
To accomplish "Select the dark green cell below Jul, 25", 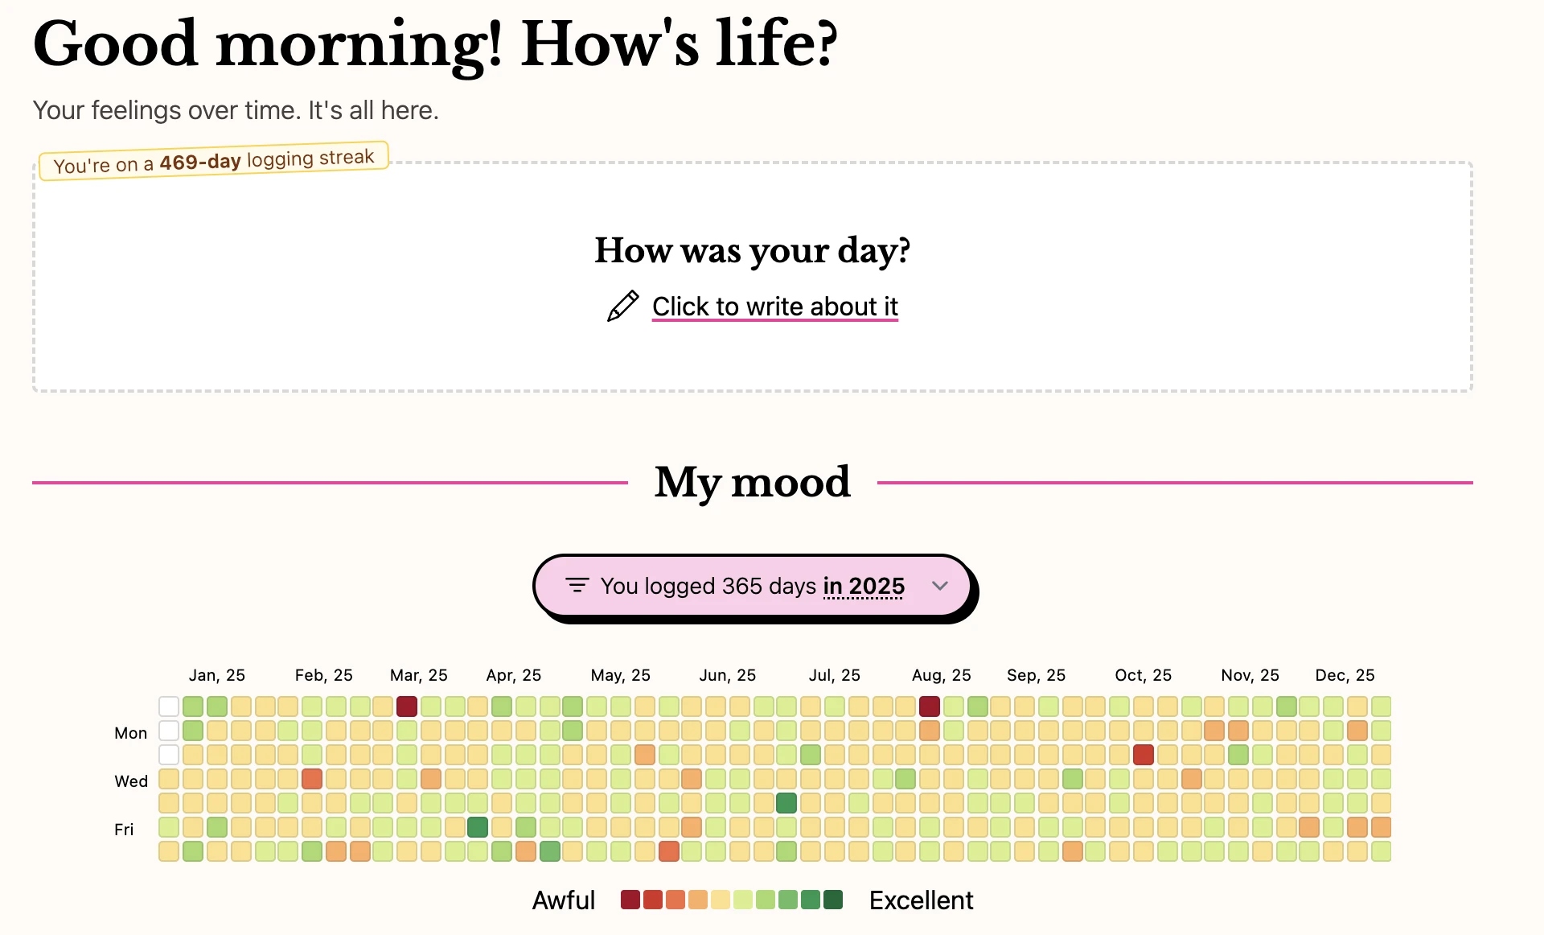I will (x=786, y=803).
